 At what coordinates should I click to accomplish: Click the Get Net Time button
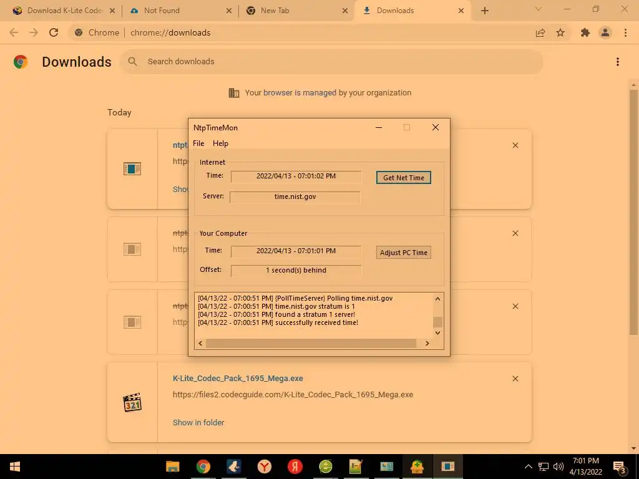[404, 178]
